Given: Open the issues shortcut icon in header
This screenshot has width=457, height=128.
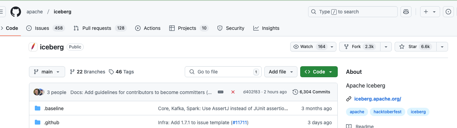Looking at the screenshot, I should coord(448,12).
